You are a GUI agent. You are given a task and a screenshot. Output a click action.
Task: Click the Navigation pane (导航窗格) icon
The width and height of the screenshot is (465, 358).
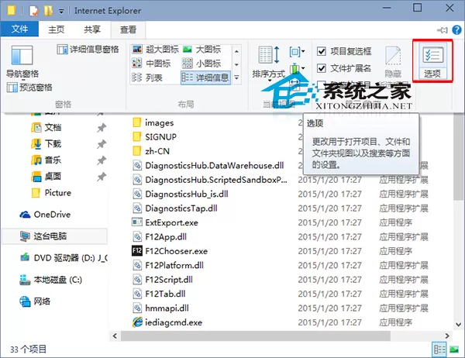click(22, 55)
